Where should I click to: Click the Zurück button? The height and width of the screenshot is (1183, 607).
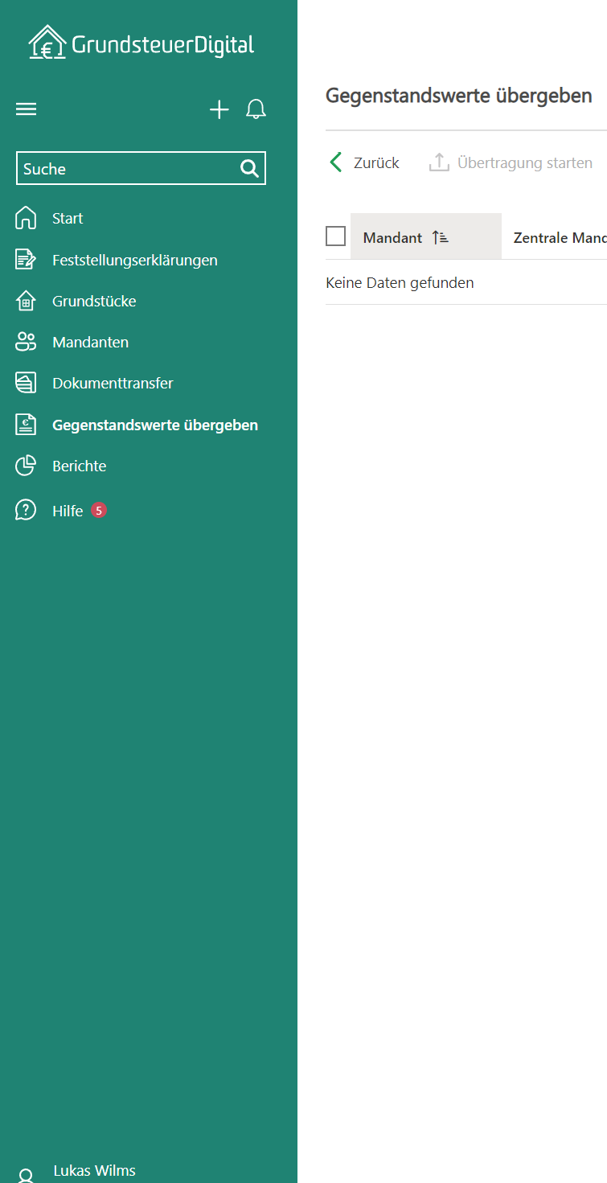tap(364, 162)
